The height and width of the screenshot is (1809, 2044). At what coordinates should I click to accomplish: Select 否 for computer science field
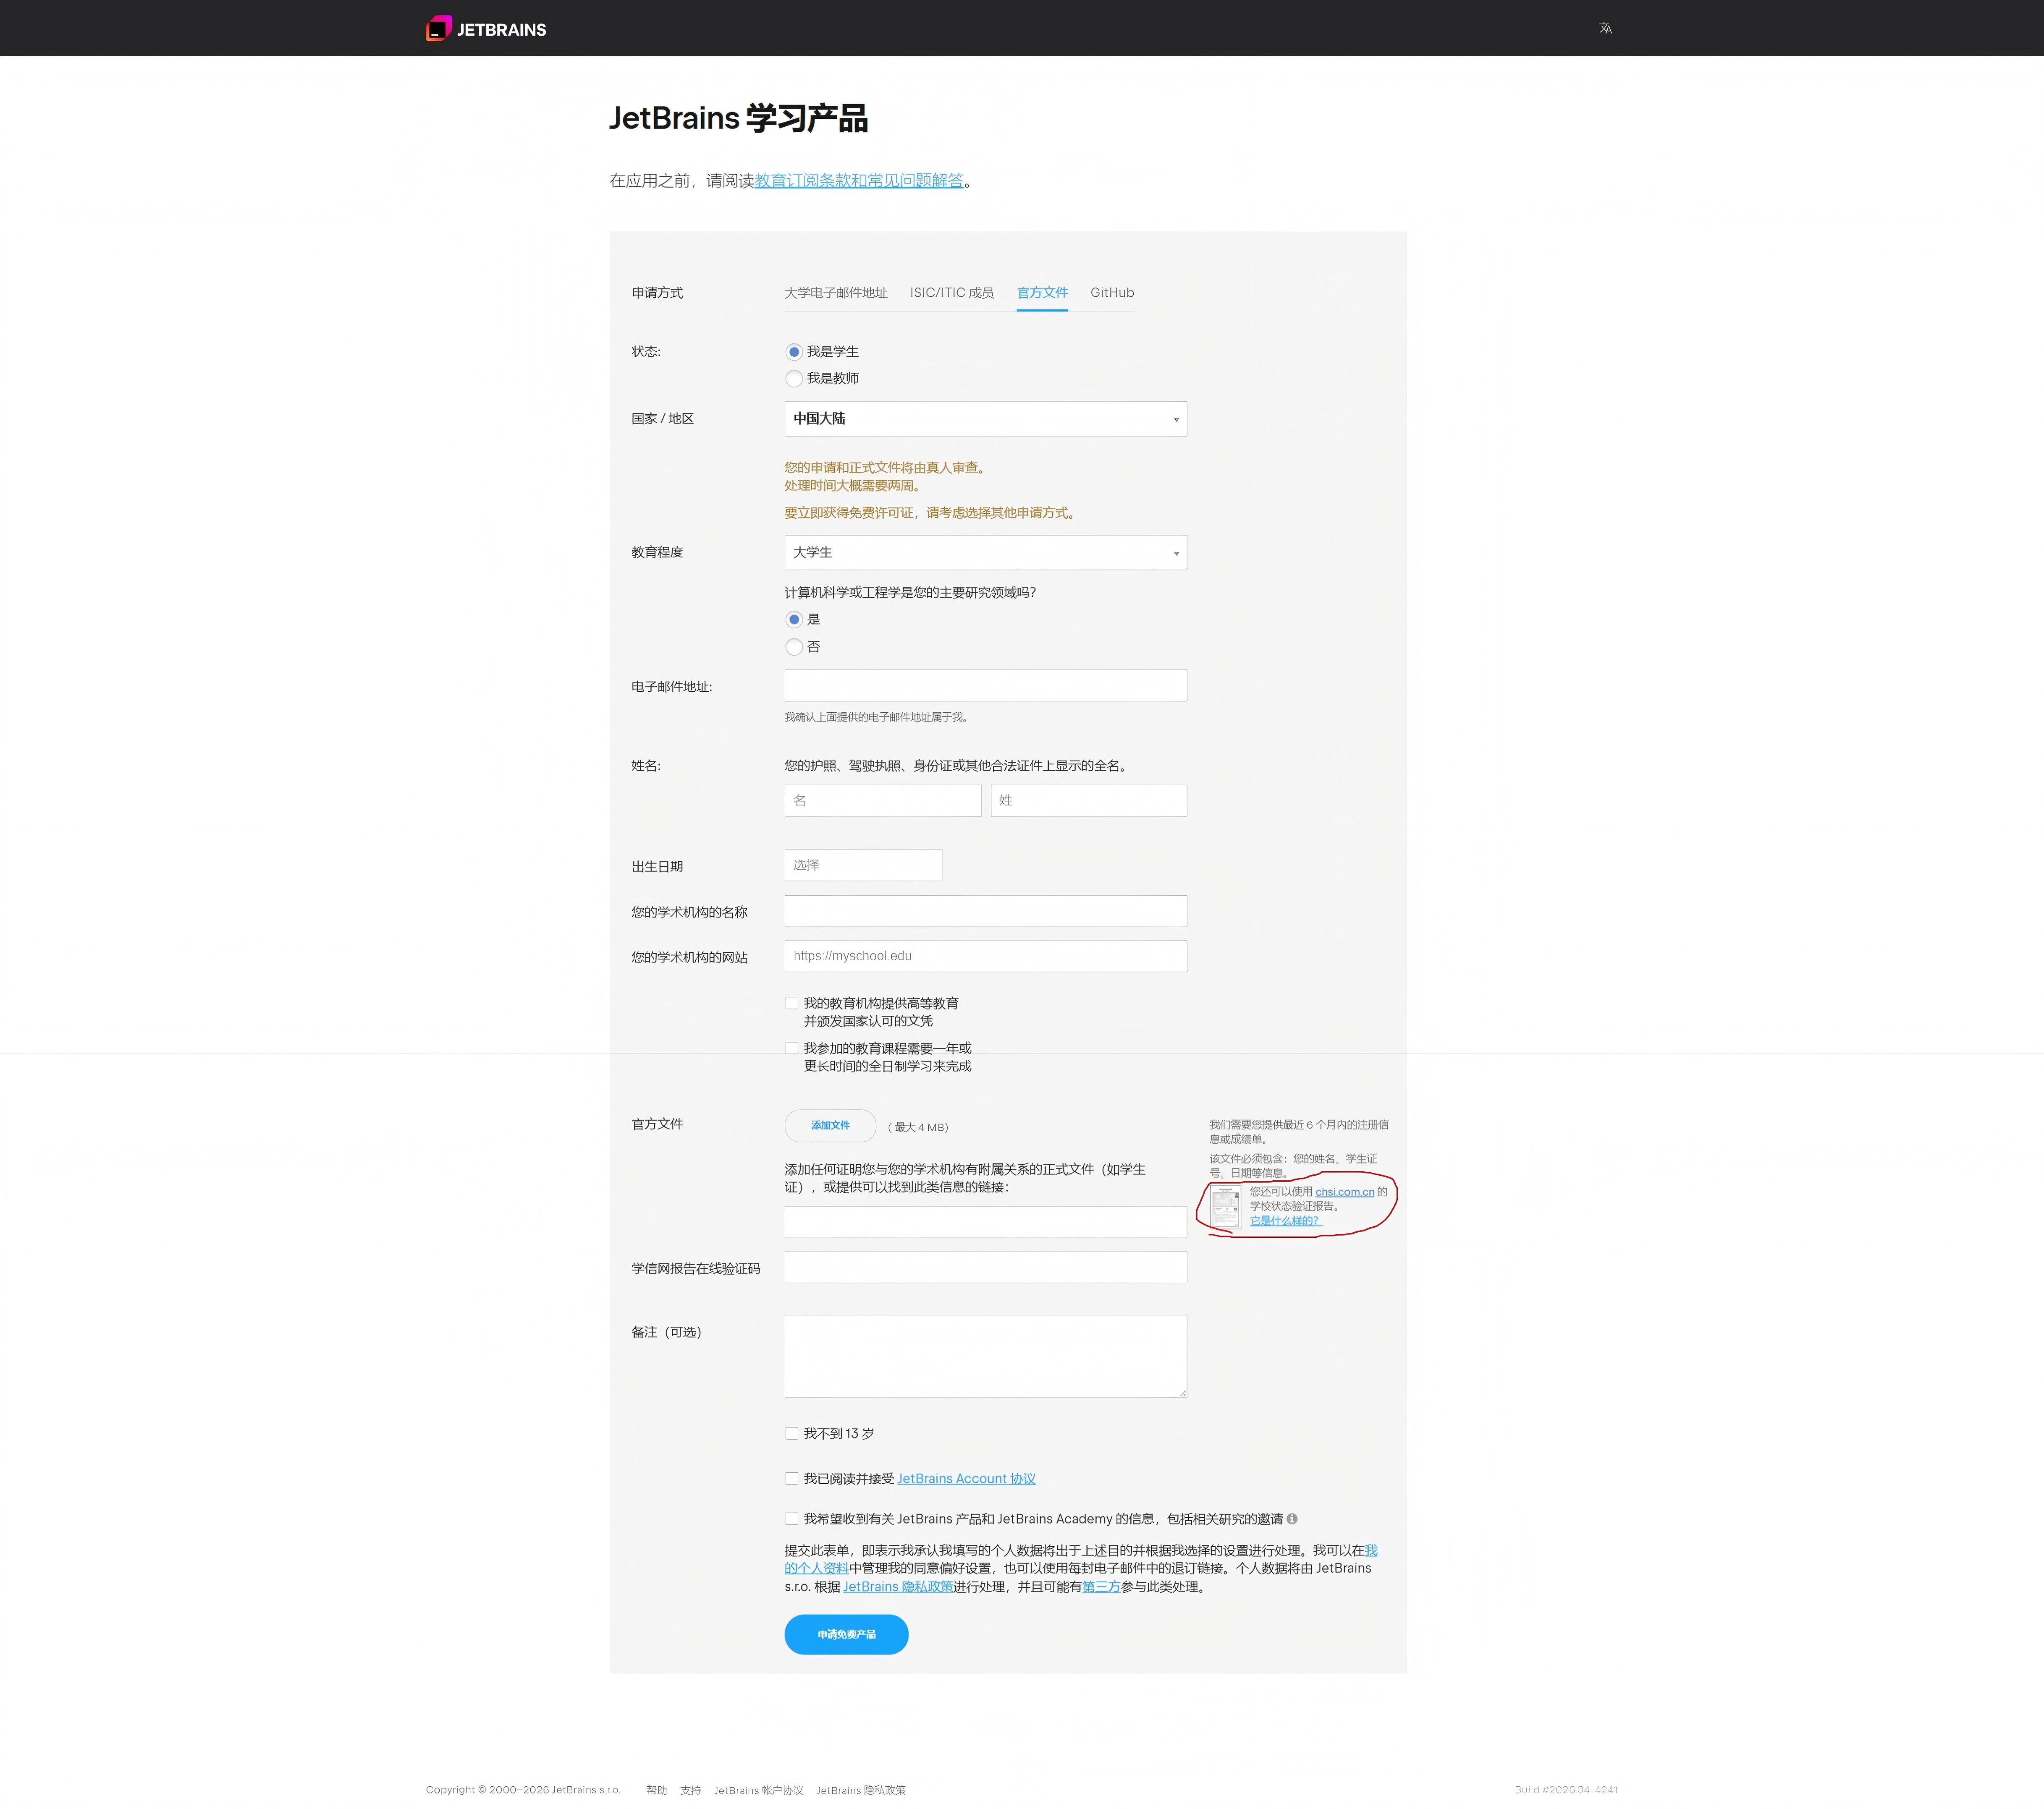click(x=794, y=647)
